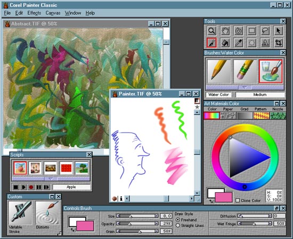Open the Help menu
Viewport: 293px width, 239px height.
[90, 13]
